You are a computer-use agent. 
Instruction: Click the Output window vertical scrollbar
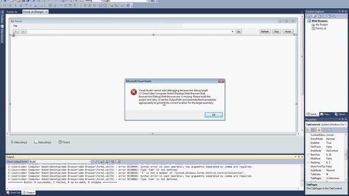[302, 175]
